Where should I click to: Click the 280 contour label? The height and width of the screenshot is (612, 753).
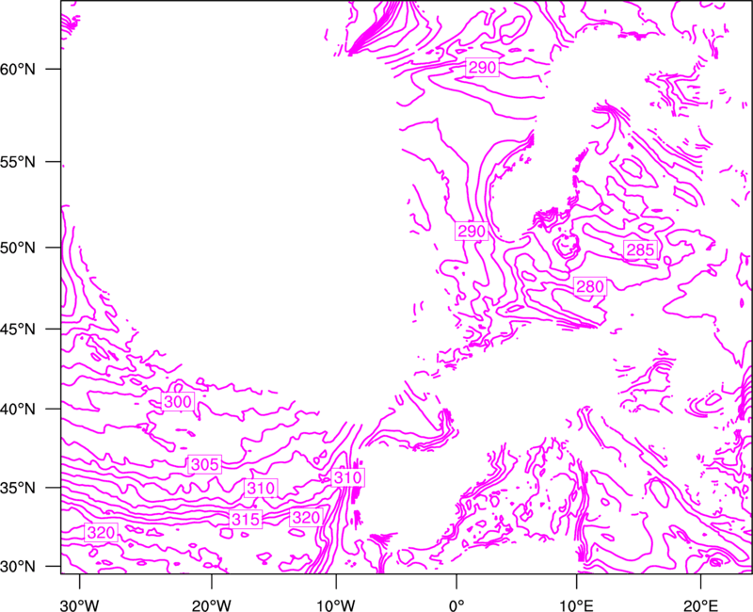(590, 287)
